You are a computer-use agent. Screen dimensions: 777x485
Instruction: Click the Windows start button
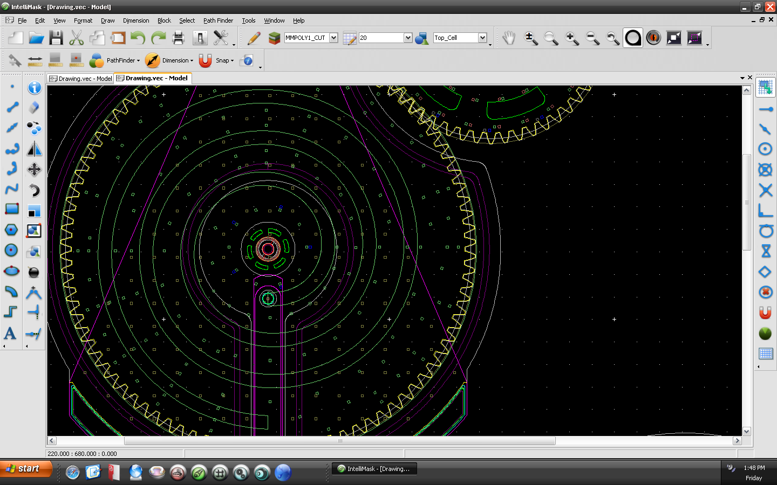click(x=26, y=469)
